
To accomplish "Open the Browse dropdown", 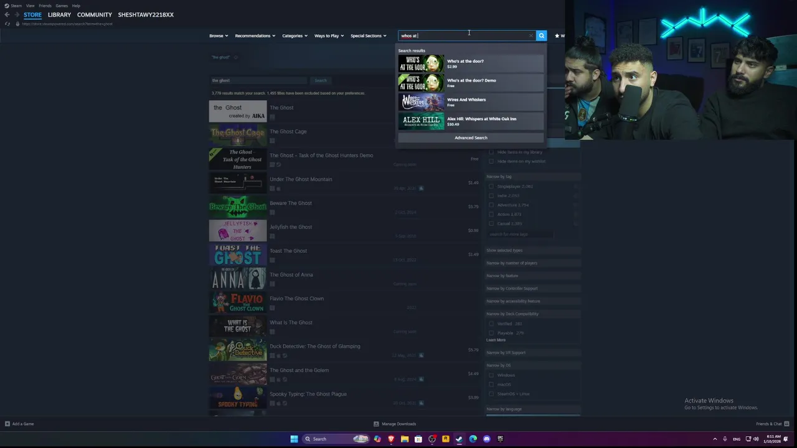I will click(219, 35).
